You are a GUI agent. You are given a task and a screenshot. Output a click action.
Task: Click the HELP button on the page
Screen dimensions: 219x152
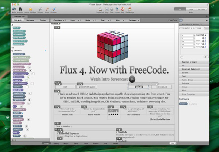(x=65, y=87)
